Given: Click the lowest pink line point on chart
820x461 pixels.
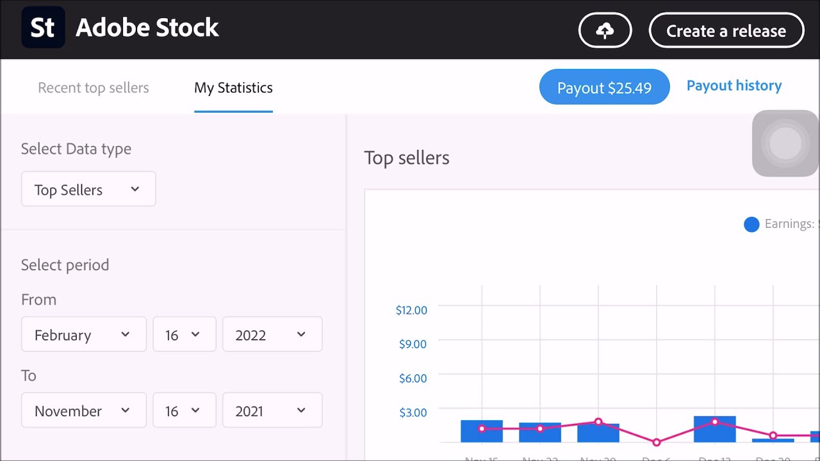Looking at the screenshot, I should point(656,442).
